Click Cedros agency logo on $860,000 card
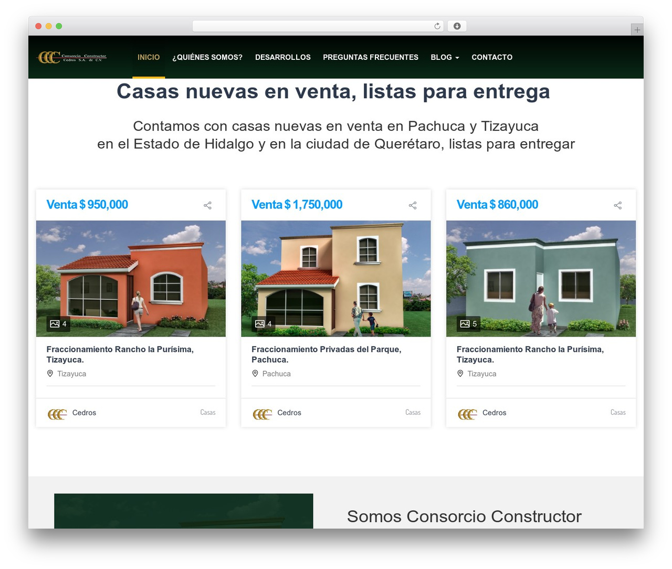 (467, 414)
